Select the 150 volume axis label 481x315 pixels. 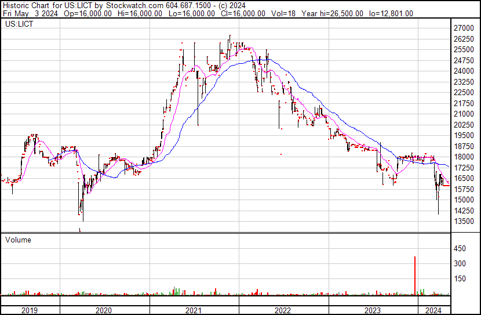pos(460,278)
